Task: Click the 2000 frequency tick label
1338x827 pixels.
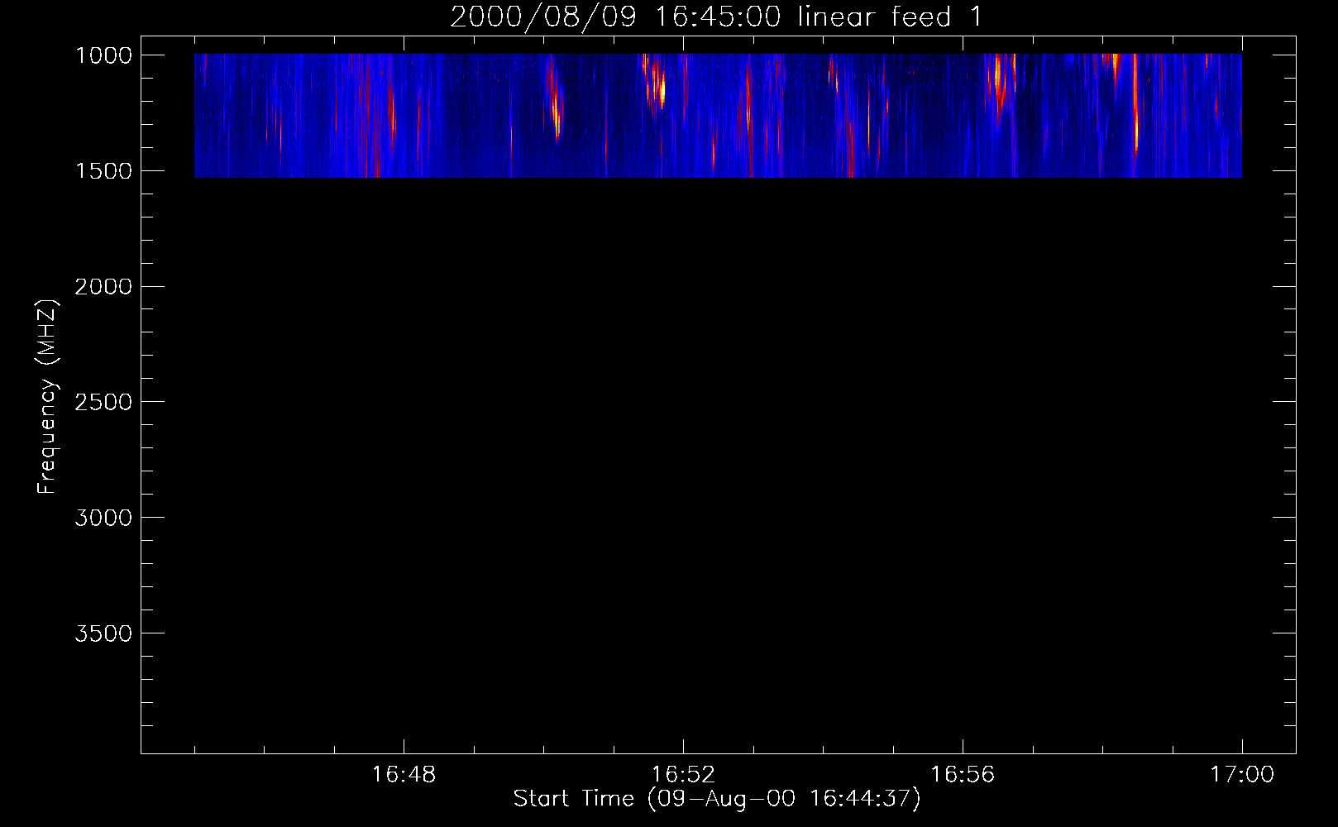Action: click(103, 287)
